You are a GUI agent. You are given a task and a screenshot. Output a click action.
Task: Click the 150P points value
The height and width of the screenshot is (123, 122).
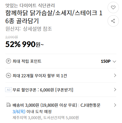tap(106, 61)
